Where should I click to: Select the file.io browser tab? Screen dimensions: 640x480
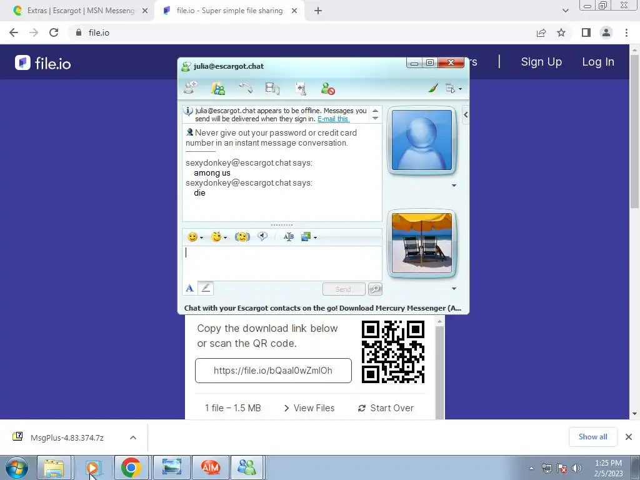(x=229, y=11)
